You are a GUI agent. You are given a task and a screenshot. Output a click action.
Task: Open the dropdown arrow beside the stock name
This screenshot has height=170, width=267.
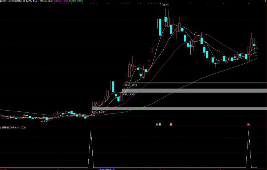coord(24,1)
